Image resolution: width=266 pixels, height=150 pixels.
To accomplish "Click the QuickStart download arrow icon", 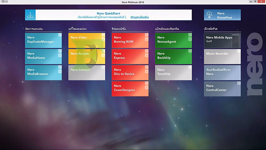I will click(x=30, y=15).
